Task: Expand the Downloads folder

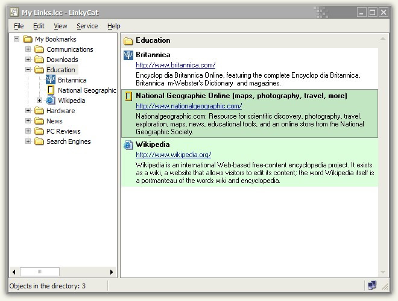Action: click(28, 59)
